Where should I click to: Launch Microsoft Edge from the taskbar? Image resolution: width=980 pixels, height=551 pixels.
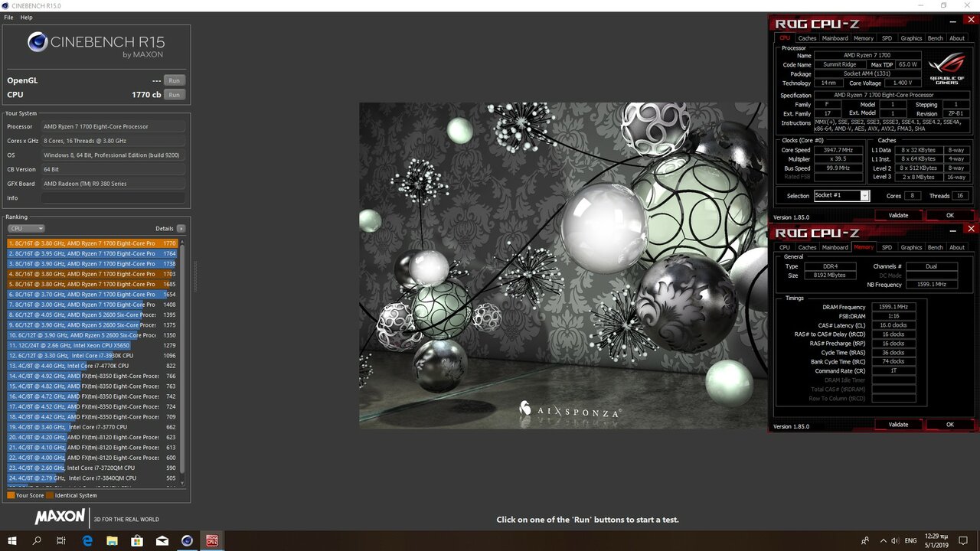(x=87, y=540)
